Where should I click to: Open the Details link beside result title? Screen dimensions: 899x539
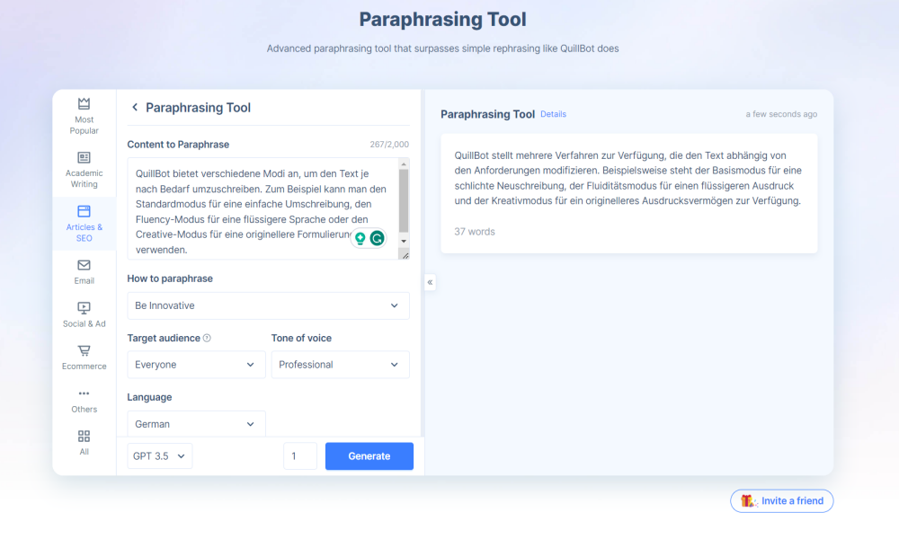tap(553, 115)
